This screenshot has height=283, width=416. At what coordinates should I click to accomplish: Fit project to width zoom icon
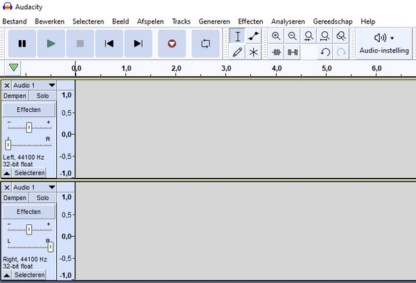click(325, 36)
